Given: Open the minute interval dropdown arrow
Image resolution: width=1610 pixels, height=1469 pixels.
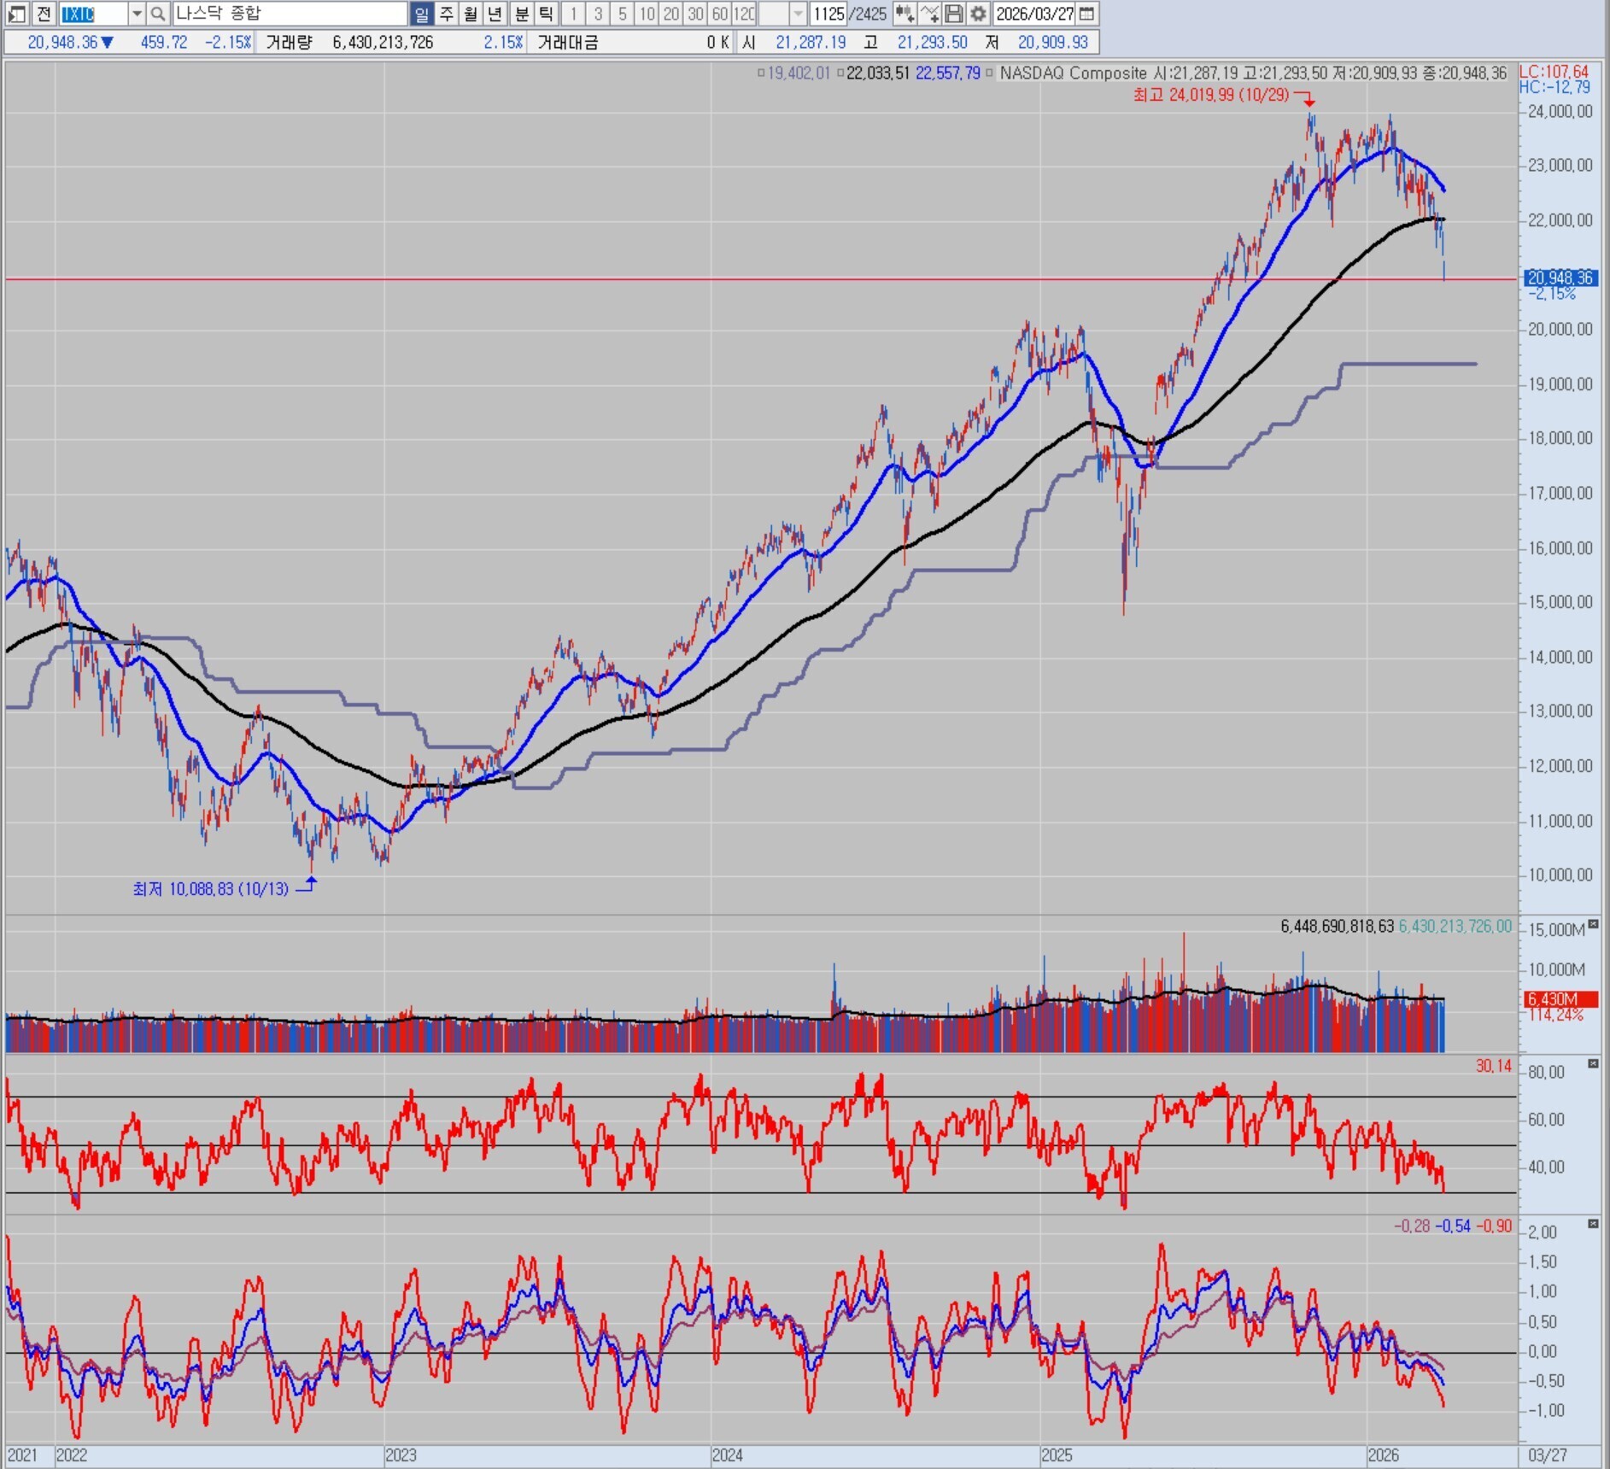Looking at the screenshot, I should coord(798,14).
